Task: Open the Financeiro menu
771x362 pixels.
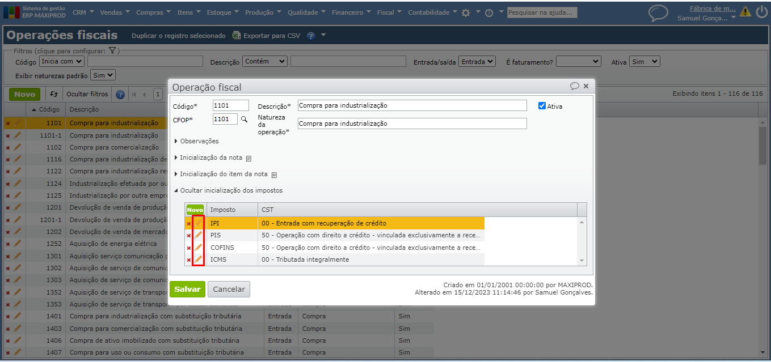Action: pos(351,12)
